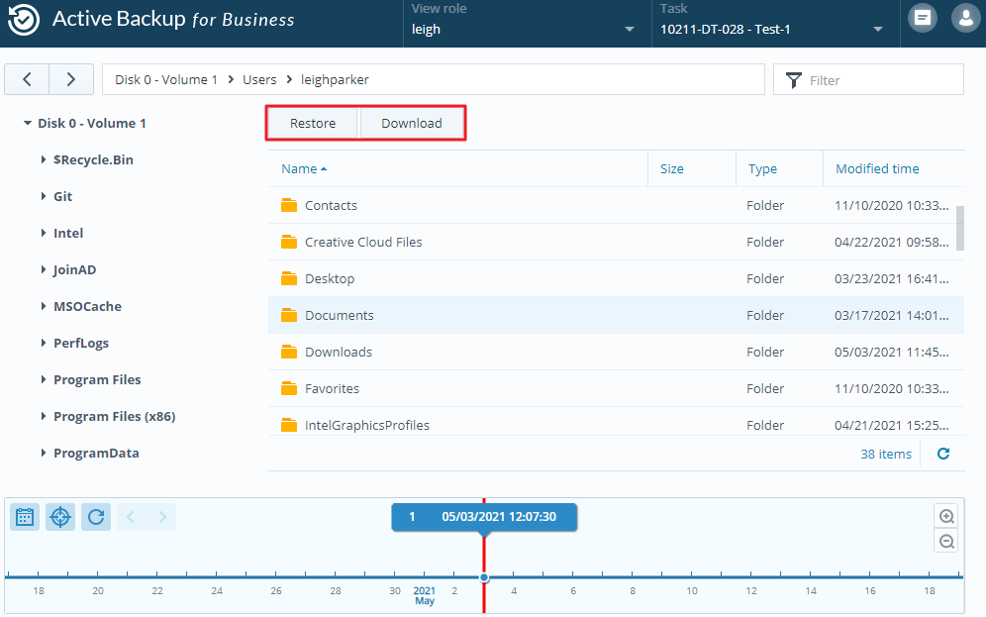Zoom out the timeline
This screenshot has height=617, width=986.
coord(946,541)
